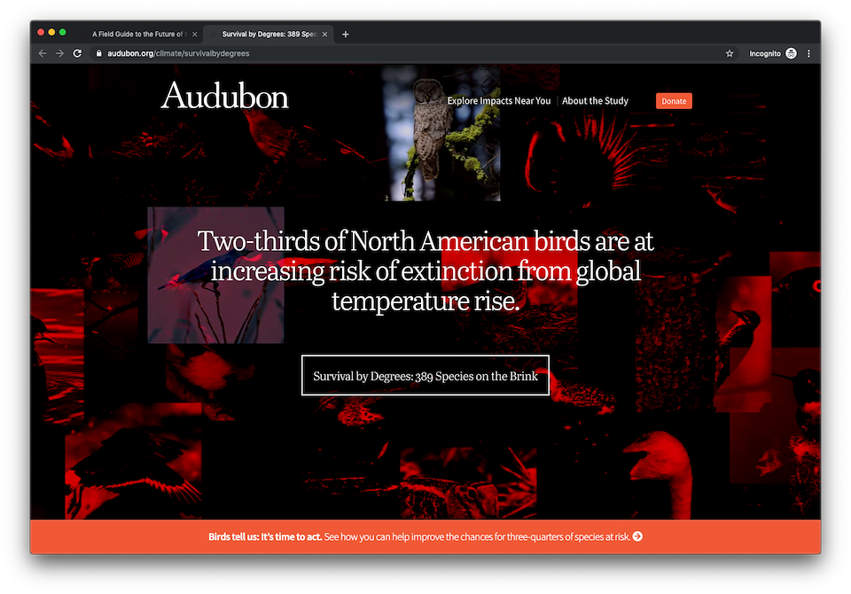Open the Chrome three-dot menu
The height and width of the screenshot is (594, 851).
808,53
